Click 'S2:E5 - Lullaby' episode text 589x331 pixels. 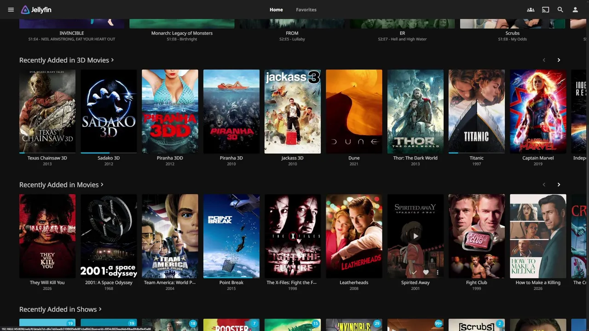tap(292, 39)
